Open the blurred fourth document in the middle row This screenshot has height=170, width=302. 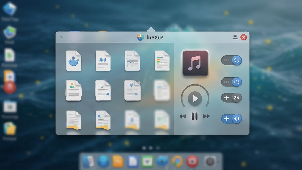click(x=162, y=90)
